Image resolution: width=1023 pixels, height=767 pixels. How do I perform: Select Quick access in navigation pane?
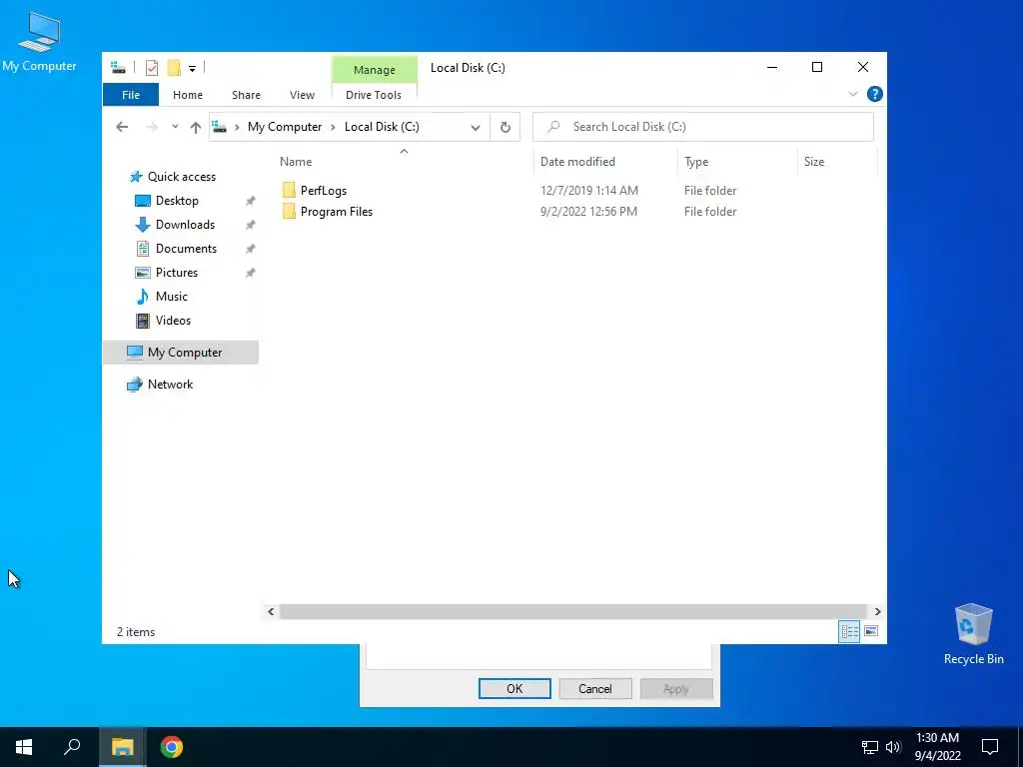tap(182, 176)
